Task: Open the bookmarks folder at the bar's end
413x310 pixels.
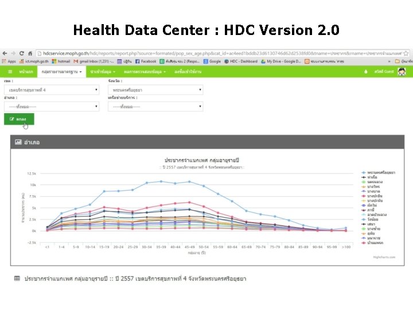Action: (403, 61)
